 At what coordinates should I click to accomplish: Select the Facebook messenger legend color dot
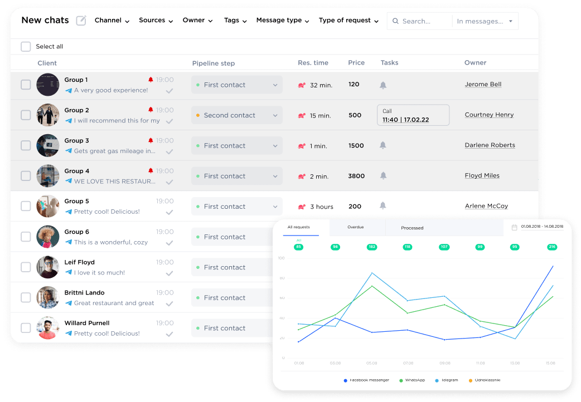pyautogui.click(x=347, y=380)
